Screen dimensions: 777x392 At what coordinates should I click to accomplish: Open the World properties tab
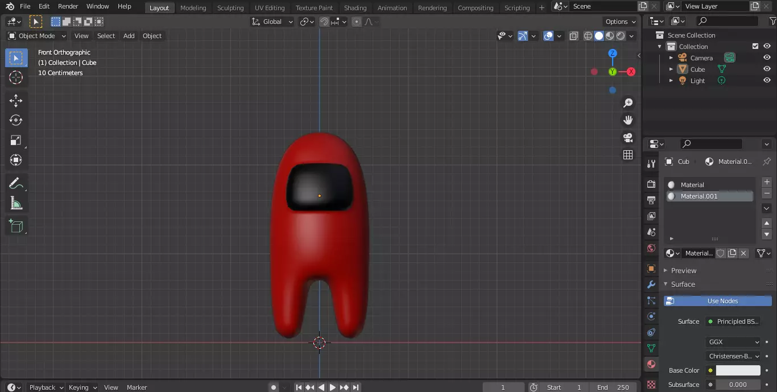[651, 248]
